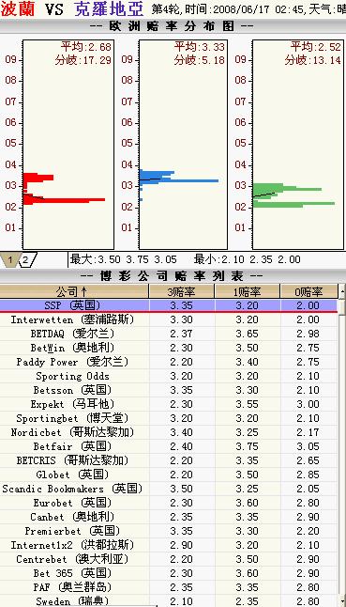Select the Betfair (英国) row
346x607 pixels.
click(169, 446)
